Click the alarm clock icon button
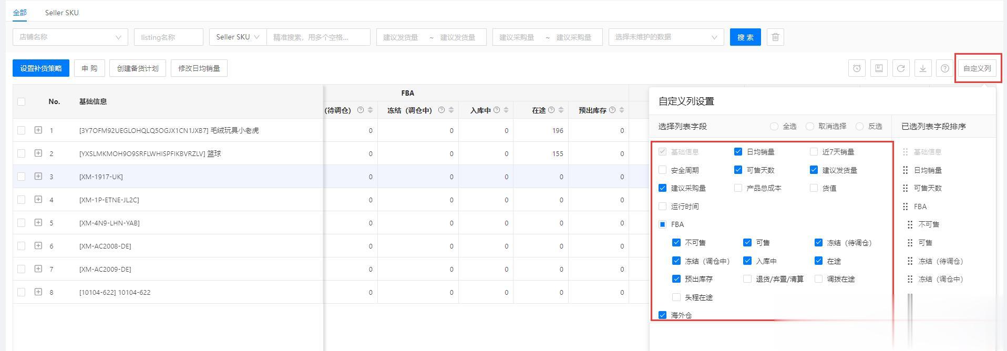Image resolution: width=1007 pixels, height=351 pixels. click(x=857, y=68)
